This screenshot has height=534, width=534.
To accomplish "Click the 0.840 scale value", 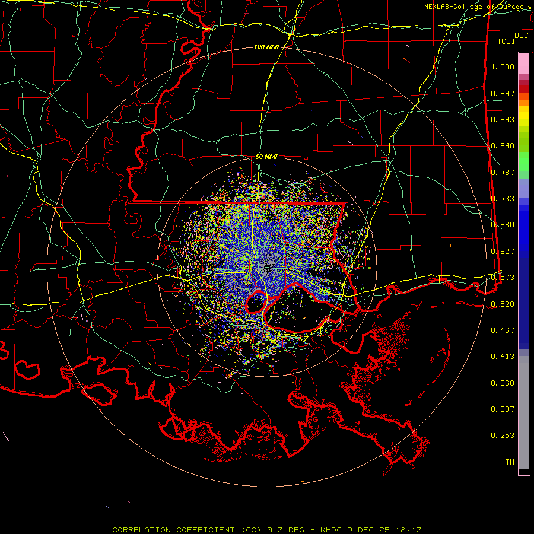I will [503, 146].
